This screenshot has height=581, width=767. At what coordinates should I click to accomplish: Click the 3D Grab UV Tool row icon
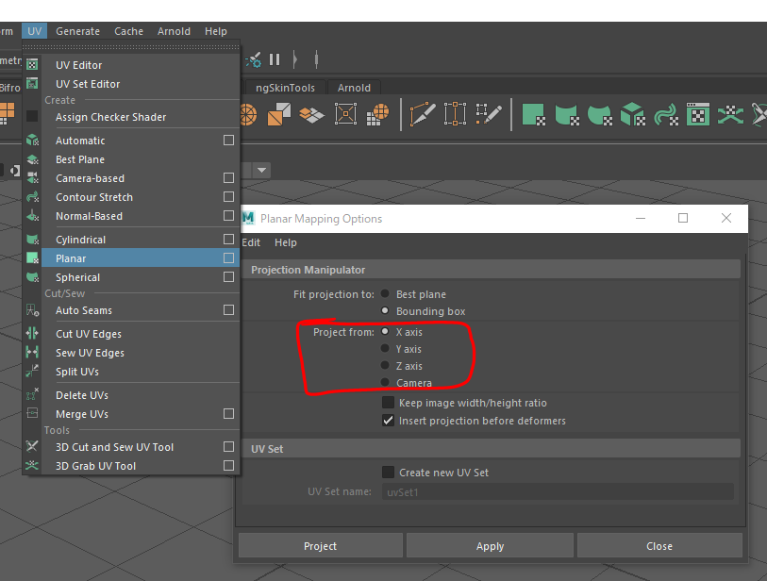[32, 466]
